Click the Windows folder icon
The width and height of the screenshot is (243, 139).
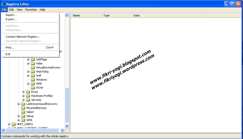coord(33,80)
